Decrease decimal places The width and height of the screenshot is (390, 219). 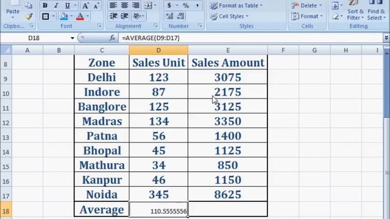(181, 16)
